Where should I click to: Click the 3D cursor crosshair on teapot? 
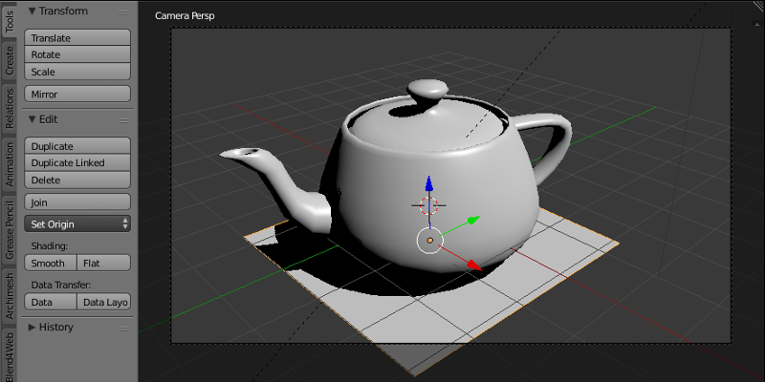[429, 204]
